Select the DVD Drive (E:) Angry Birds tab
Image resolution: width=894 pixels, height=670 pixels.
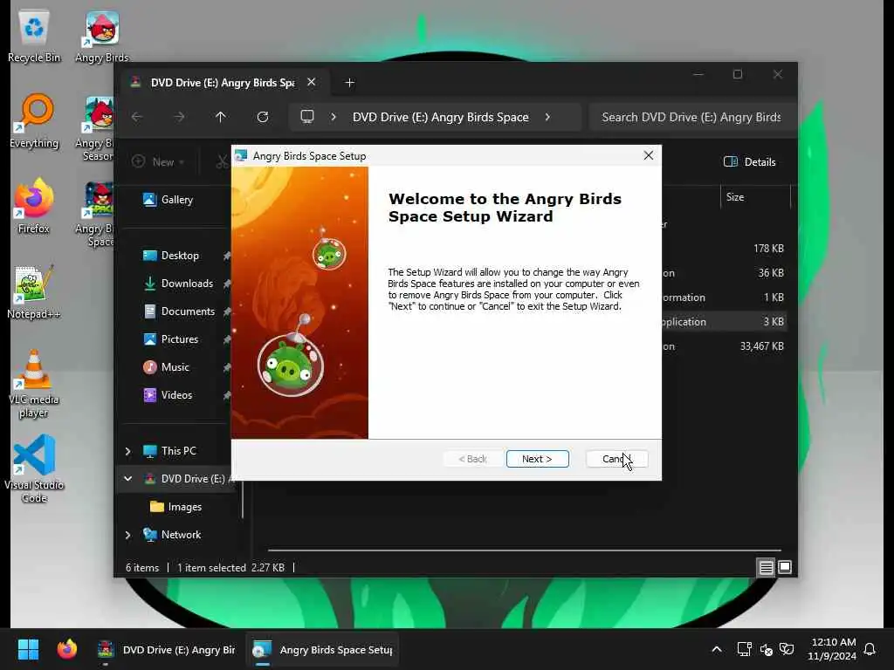223,83
